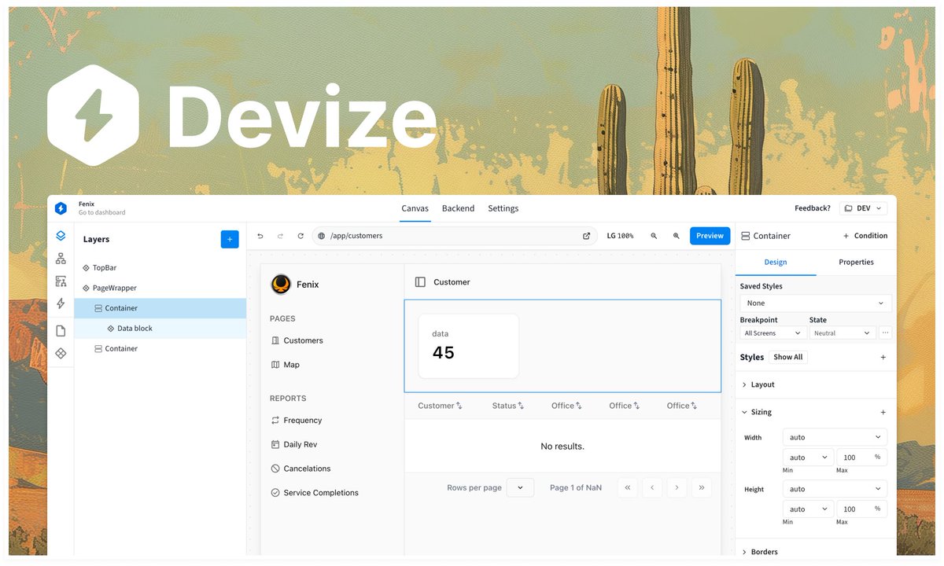Click the blue Preview button
Screen dimensions: 944x566
click(x=710, y=236)
